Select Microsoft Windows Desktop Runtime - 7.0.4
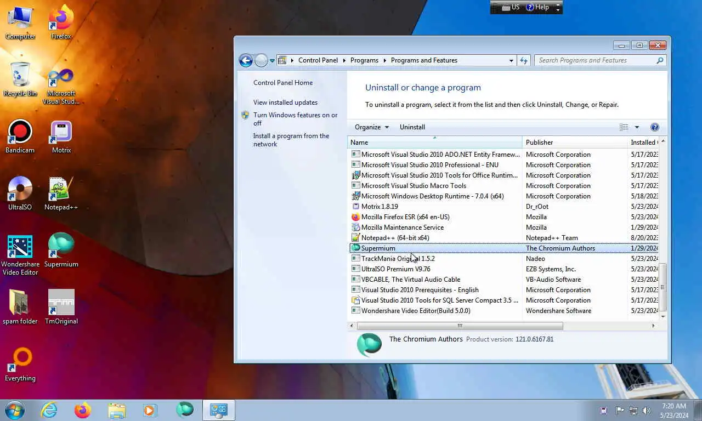This screenshot has width=702, height=421. (503, 196)
